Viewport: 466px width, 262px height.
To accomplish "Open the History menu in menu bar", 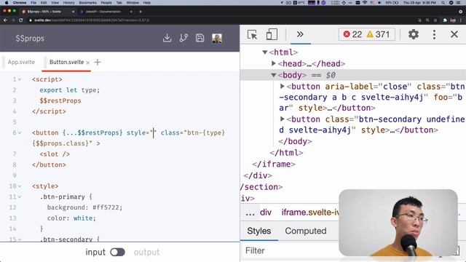I will click(68, 3).
